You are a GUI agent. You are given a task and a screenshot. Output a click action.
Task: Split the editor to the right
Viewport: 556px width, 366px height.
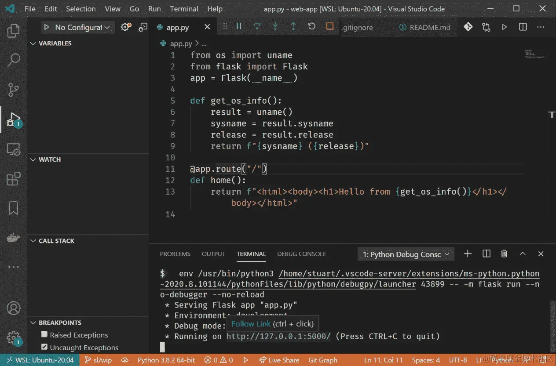pyautogui.click(x=523, y=27)
